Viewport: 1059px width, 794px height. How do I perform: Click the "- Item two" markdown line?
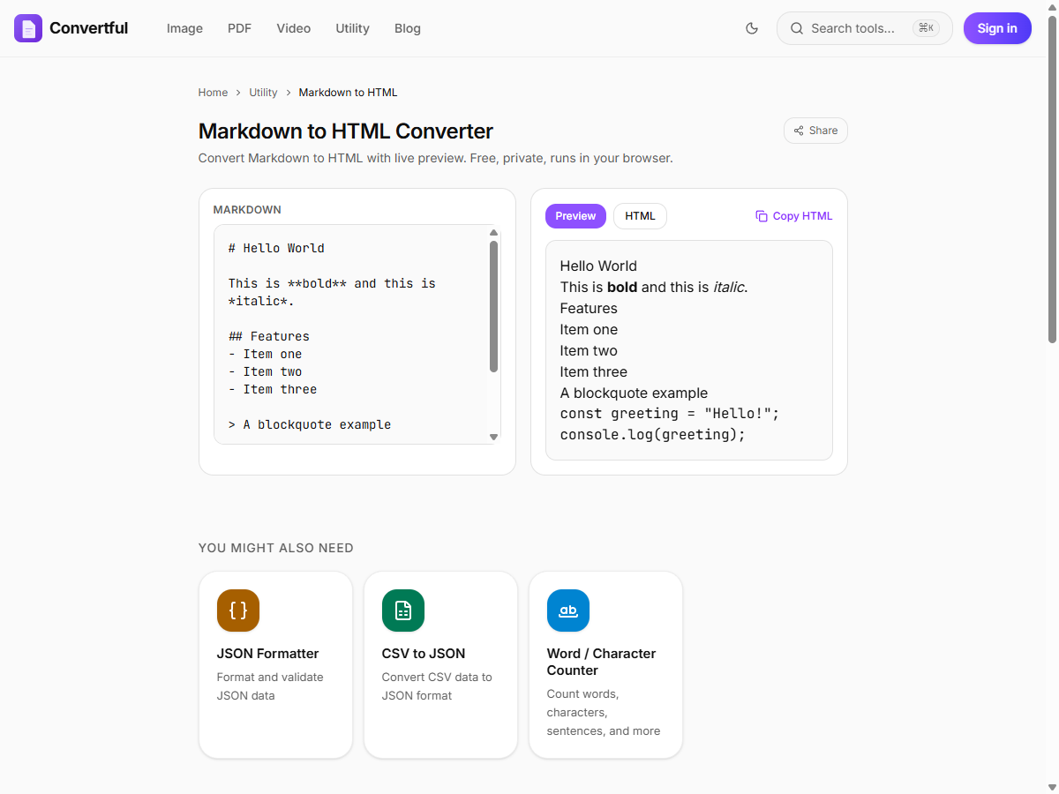[x=265, y=371]
